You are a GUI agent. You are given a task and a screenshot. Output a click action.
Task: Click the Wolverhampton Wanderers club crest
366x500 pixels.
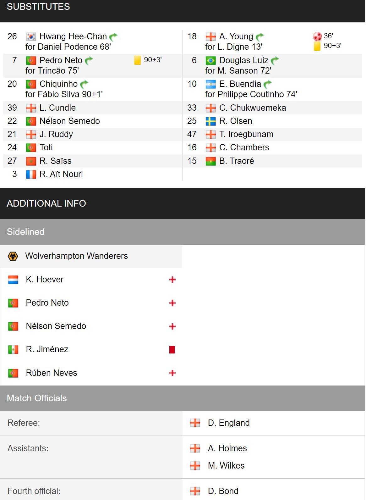(x=13, y=256)
